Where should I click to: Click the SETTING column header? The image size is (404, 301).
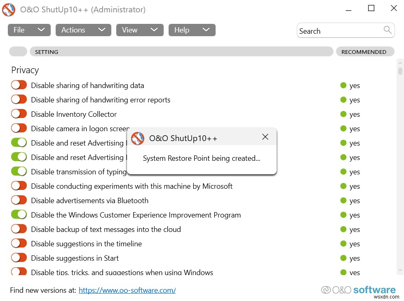point(181,52)
